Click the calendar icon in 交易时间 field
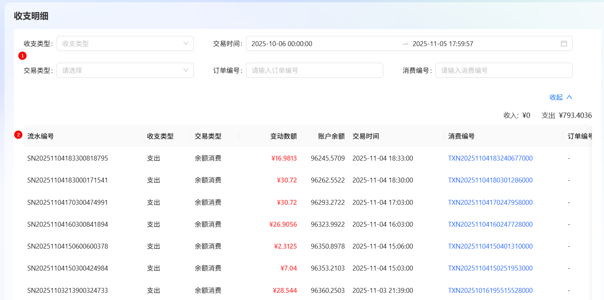The height and width of the screenshot is (300, 604). (564, 43)
